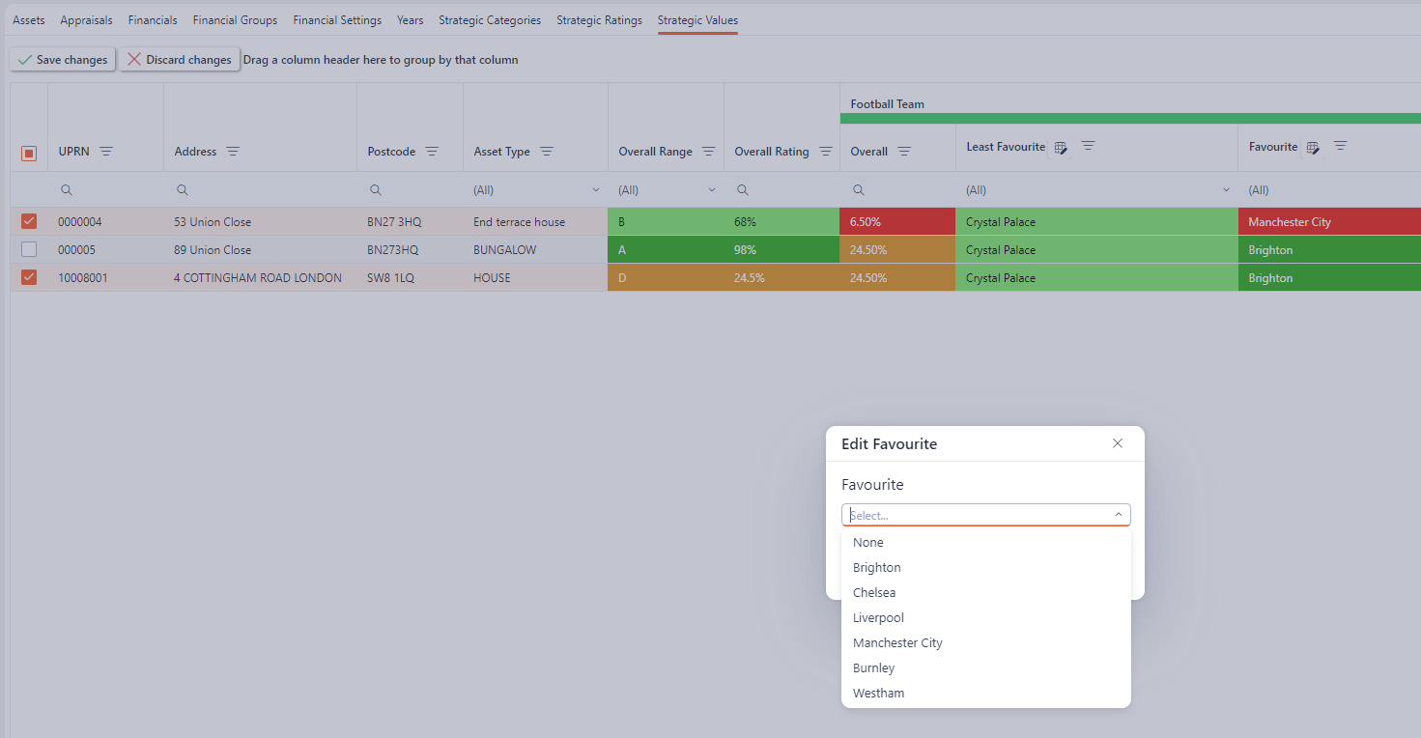The width and height of the screenshot is (1421, 738).
Task: Open Address column filter icon
Action: 233,152
